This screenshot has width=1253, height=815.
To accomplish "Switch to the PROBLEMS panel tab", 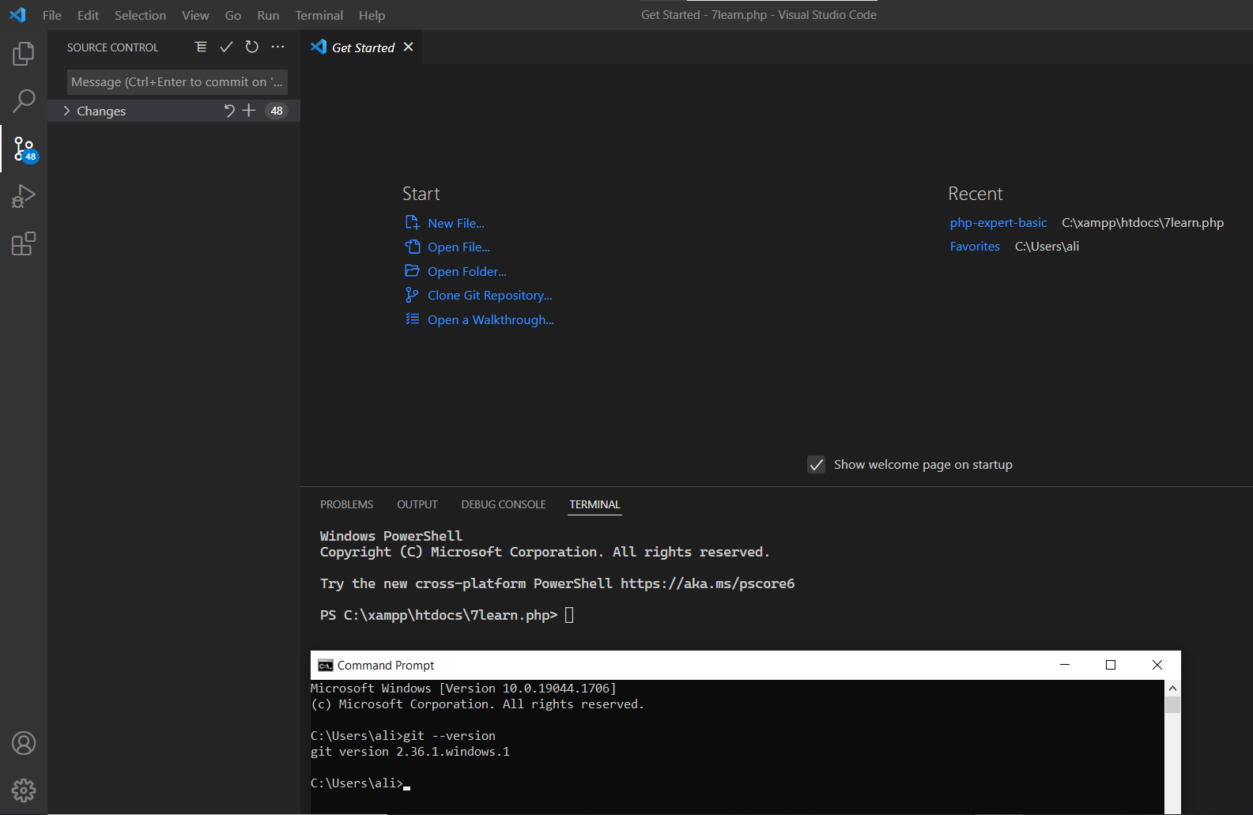I will [346, 504].
